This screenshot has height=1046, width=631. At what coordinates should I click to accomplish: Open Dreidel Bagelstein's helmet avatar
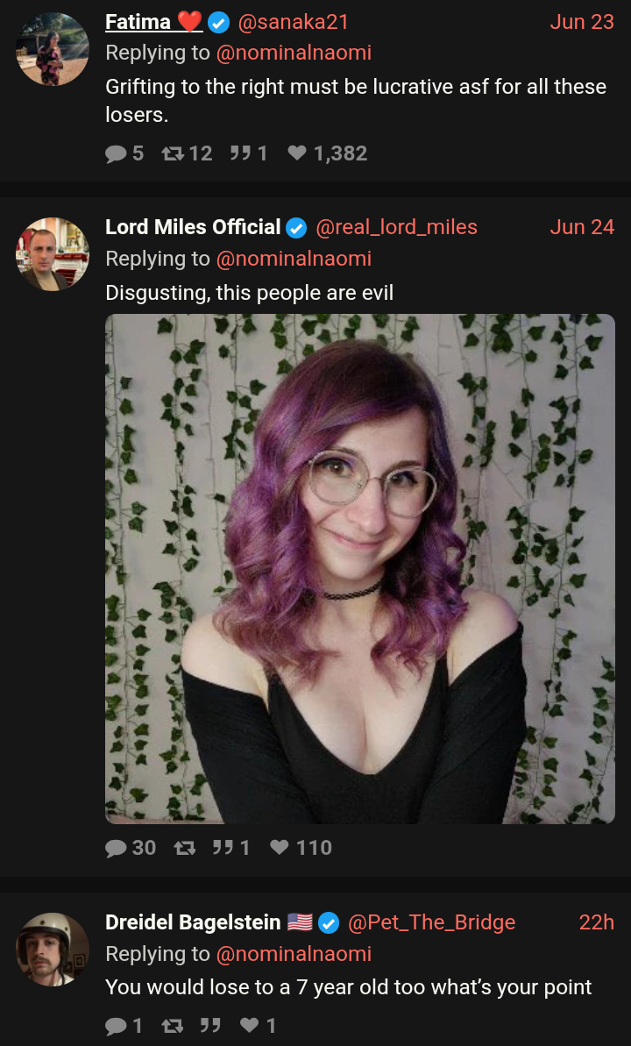[52, 950]
